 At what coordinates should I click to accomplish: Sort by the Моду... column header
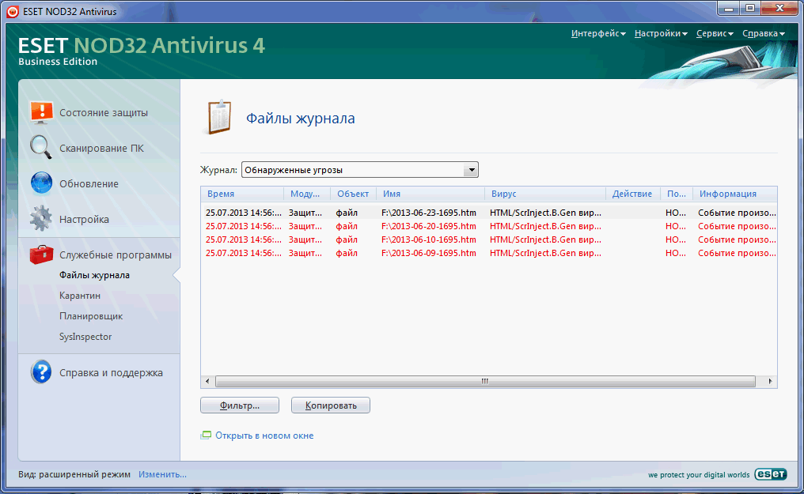click(x=307, y=194)
